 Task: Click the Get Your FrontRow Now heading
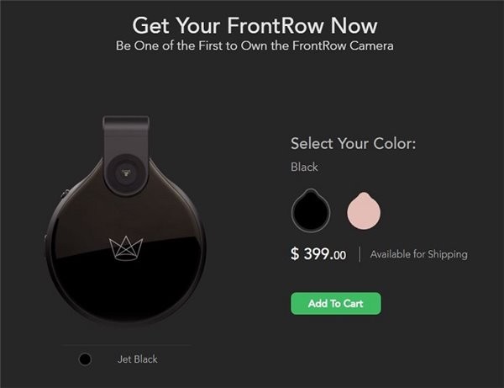255,25
